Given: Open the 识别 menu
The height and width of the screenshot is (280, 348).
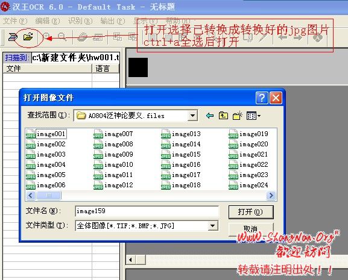Looking at the screenshot, I should point(80,21).
